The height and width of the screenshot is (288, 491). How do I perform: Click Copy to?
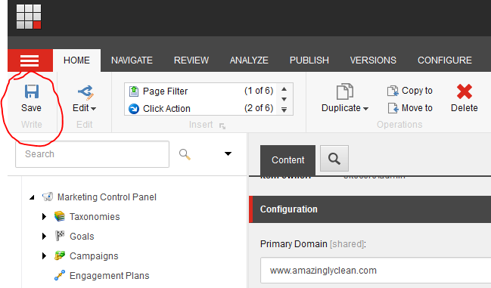click(410, 91)
